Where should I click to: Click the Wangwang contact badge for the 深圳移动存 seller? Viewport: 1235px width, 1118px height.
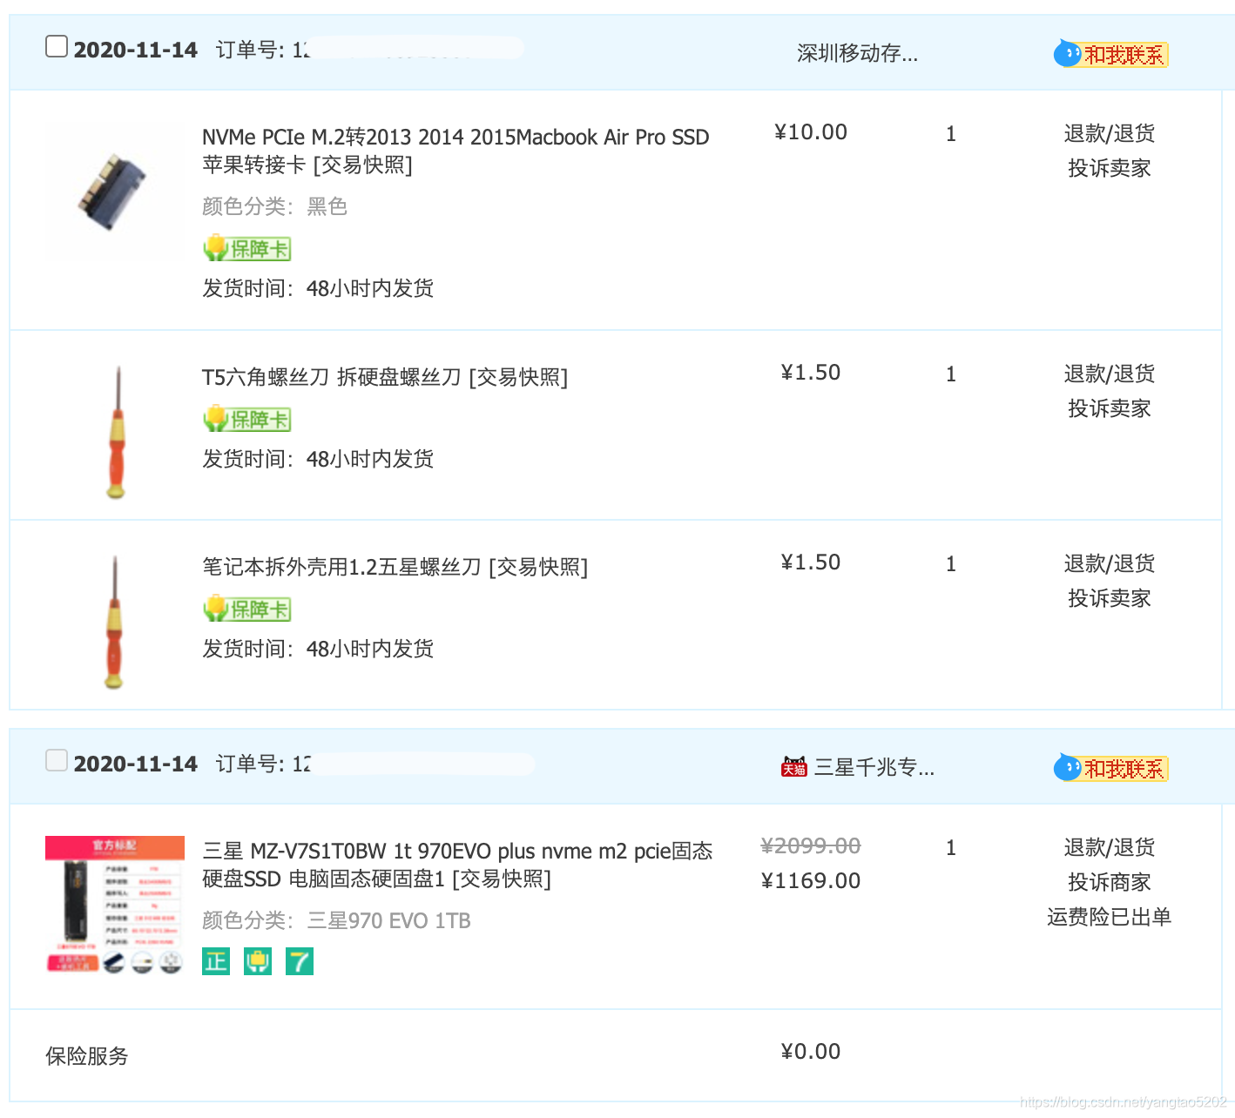pyautogui.click(x=1110, y=54)
